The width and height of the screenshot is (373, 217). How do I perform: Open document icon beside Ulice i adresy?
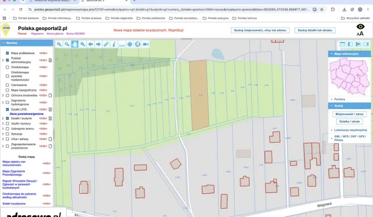[x=50, y=139]
